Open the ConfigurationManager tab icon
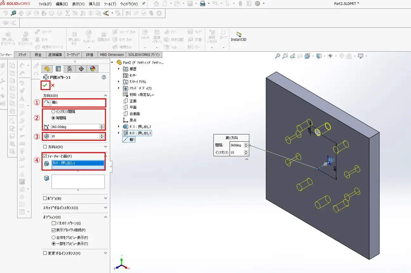This screenshot has height=273, width=411. [70, 69]
